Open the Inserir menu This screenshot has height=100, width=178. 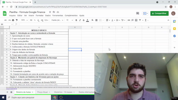[31, 16]
